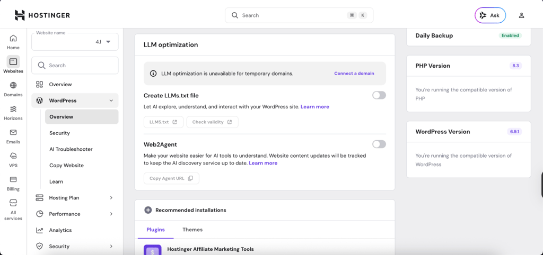Click the user profile icon

pos(522,15)
